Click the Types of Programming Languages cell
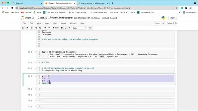Image resolution: width=198 pixels, height=111 pixels. click(x=105, y=54)
